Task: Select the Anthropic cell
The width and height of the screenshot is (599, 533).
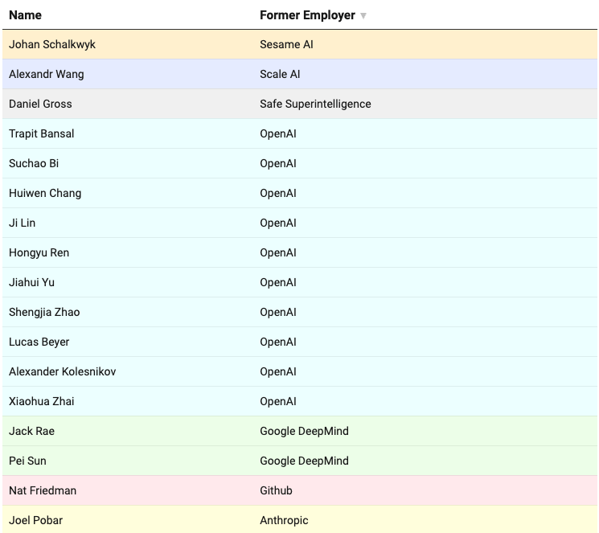Action: point(284,520)
